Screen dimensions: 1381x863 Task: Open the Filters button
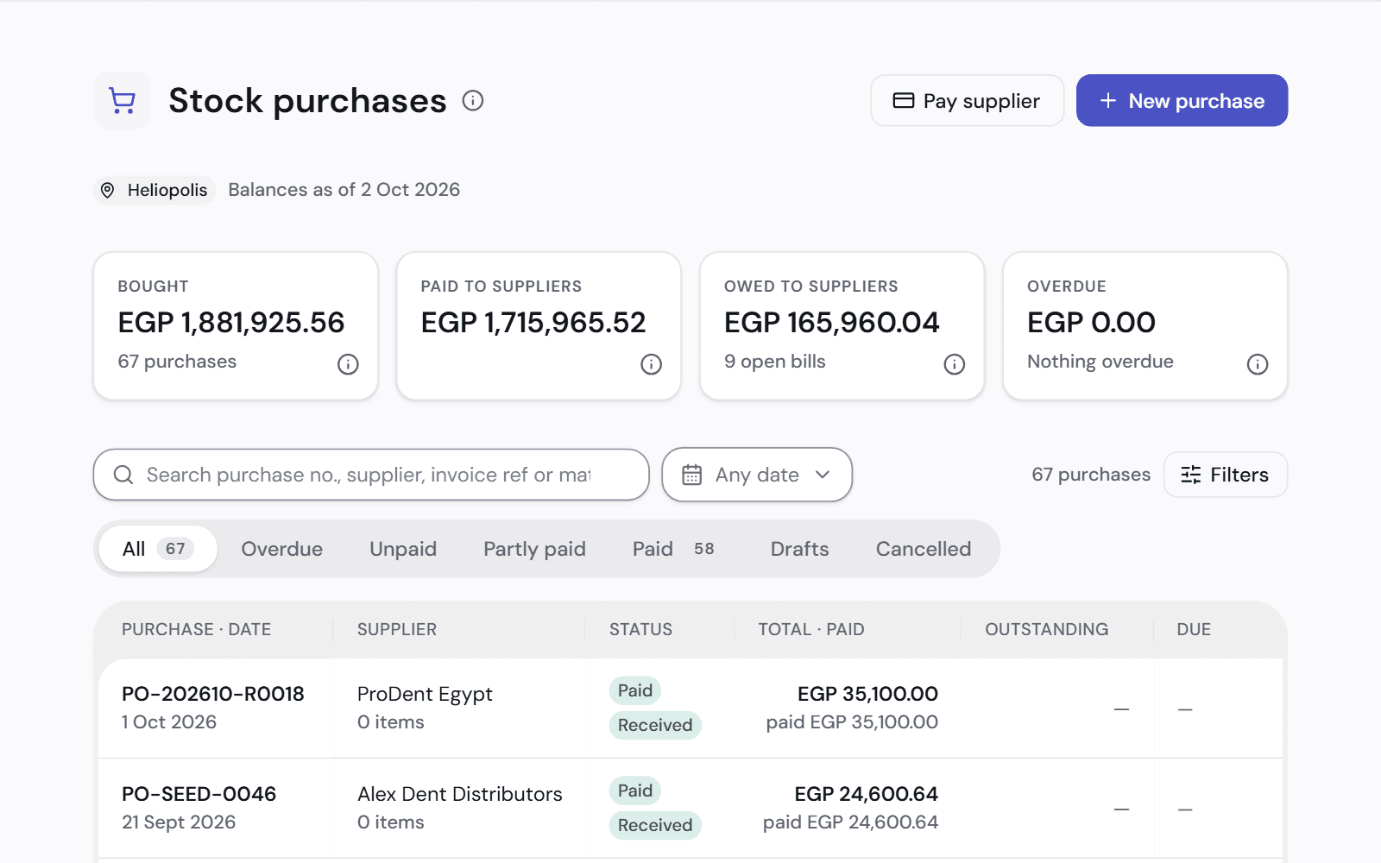pos(1225,475)
